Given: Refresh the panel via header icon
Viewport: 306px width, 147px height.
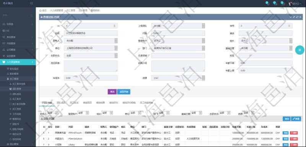Looking at the screenshot, I should coord(297,17).
